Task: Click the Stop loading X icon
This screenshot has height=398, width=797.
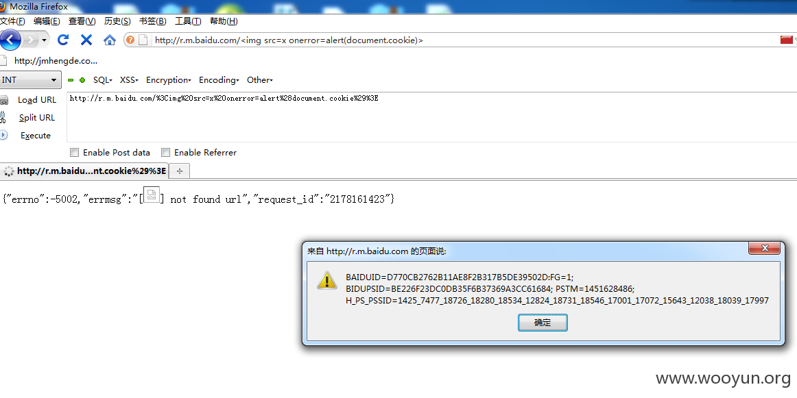Action: [x=86, y=40]
